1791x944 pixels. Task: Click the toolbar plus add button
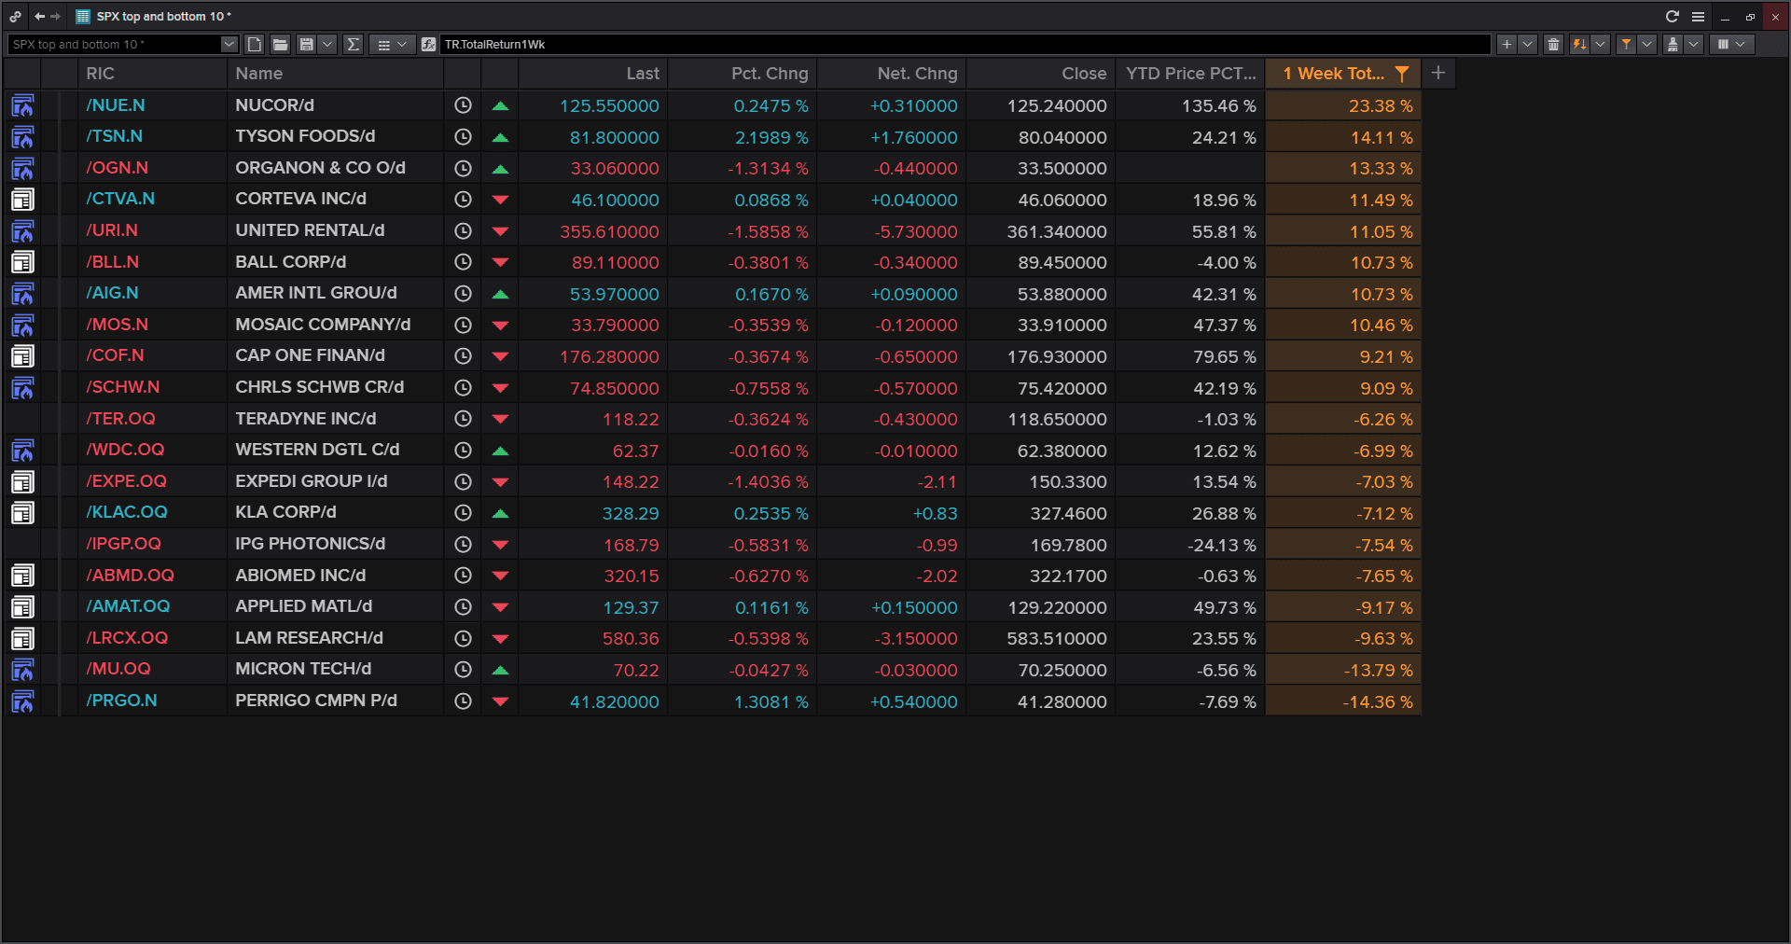pyautogui.click(x=1506, y=44)
